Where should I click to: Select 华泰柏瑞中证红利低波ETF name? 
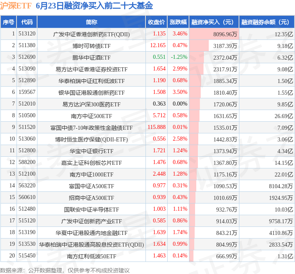[x=91, y=81]
